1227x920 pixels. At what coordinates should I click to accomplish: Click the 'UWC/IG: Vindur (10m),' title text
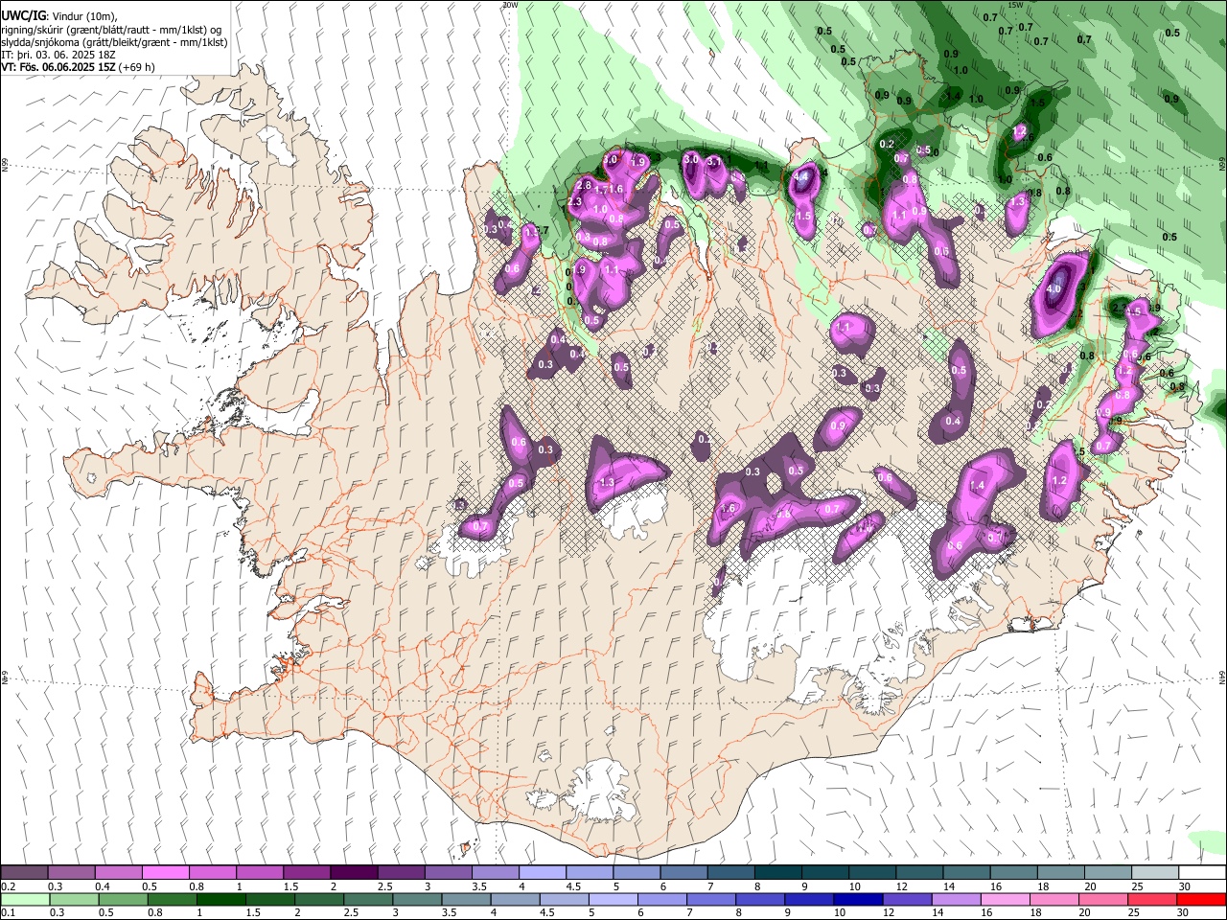[59, 16]
